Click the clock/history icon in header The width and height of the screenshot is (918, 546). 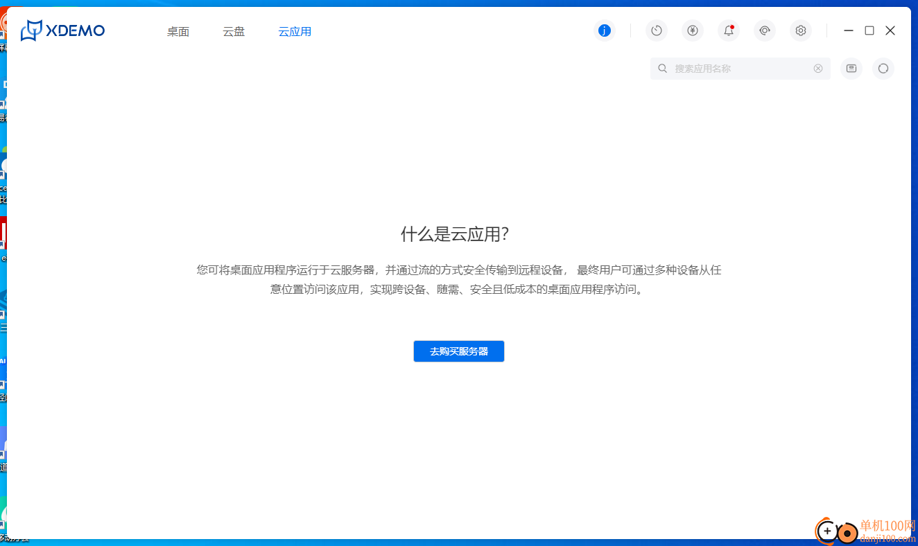[x=656, y=30]
